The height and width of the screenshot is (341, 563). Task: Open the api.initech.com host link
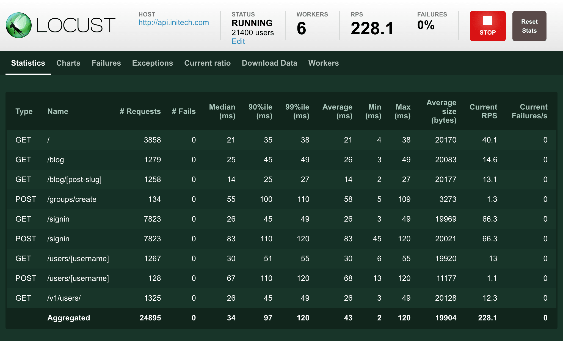(x=173, y=23)
